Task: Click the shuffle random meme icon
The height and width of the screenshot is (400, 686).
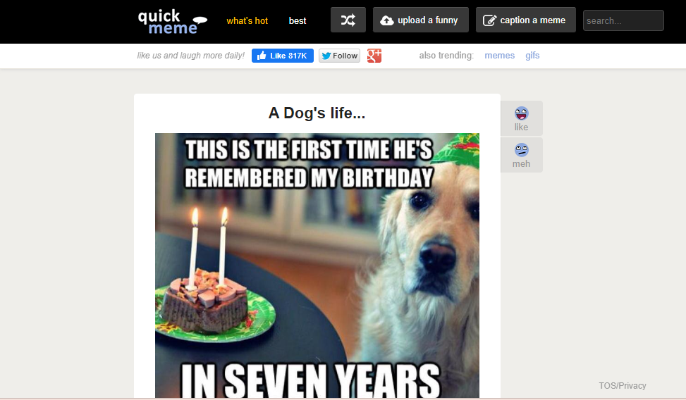Action: pyautogui.click(x=348, y=20)
